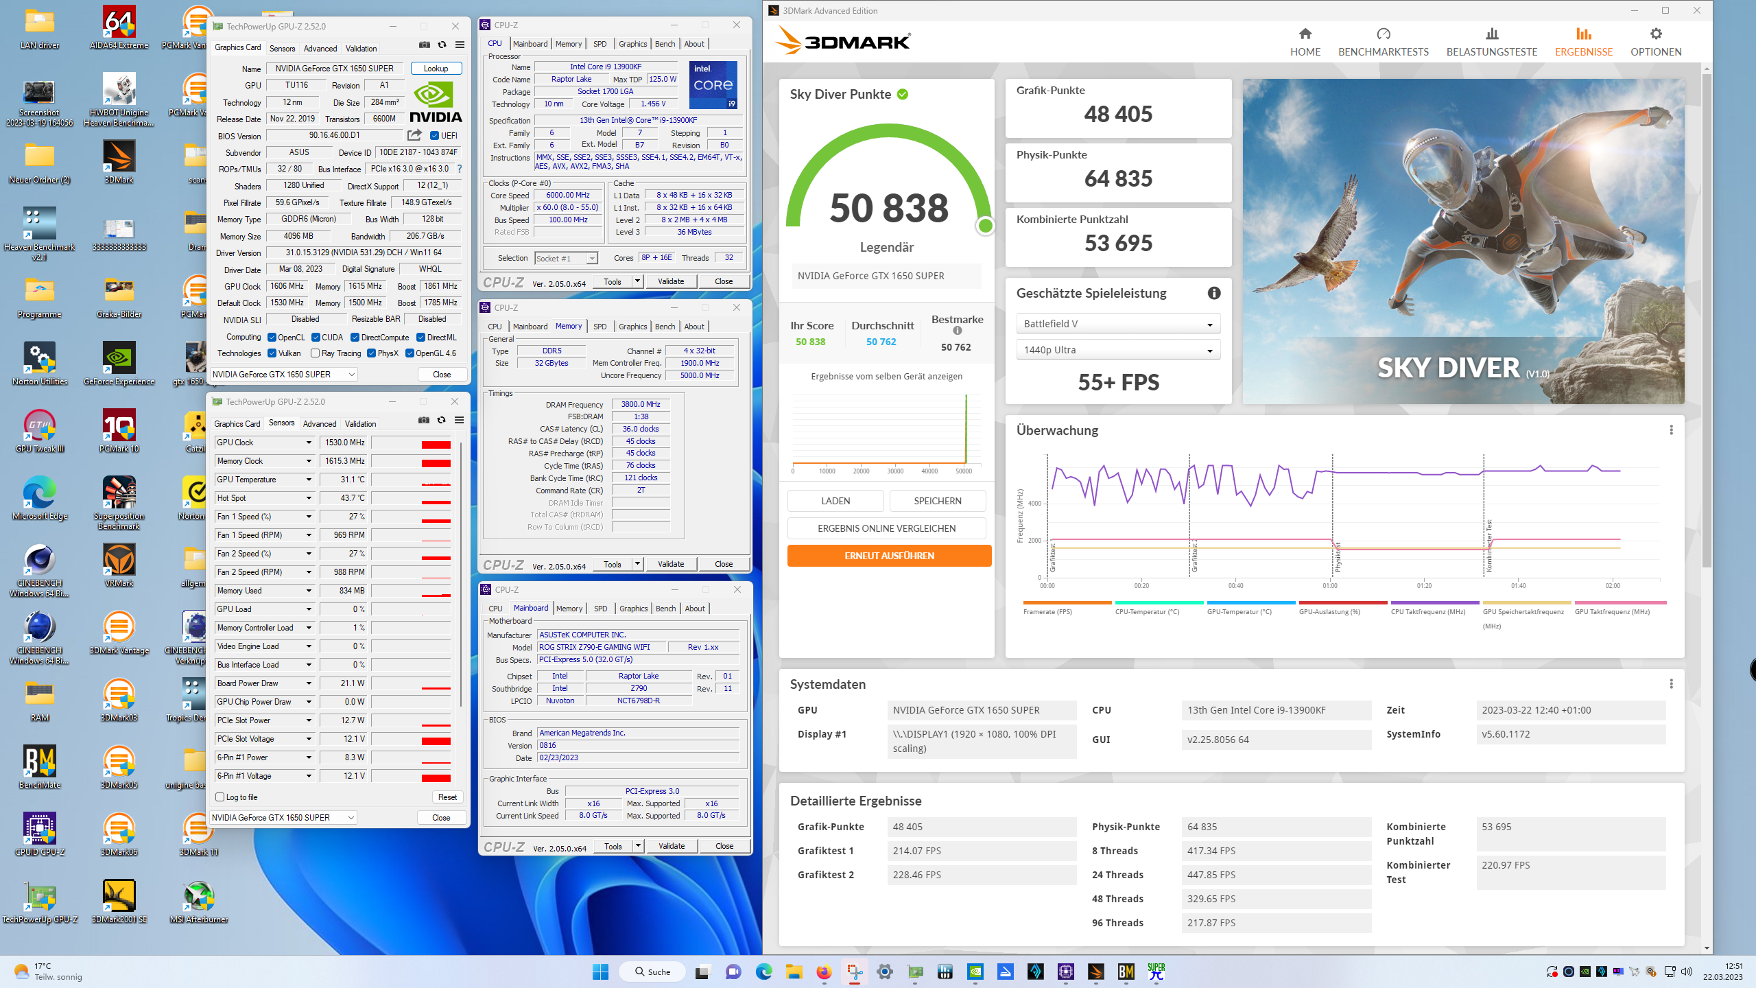Screen dimensions: 1756x988
Task: Open Bench tab in CPU-Z Mainboard window
Action: 666,609
